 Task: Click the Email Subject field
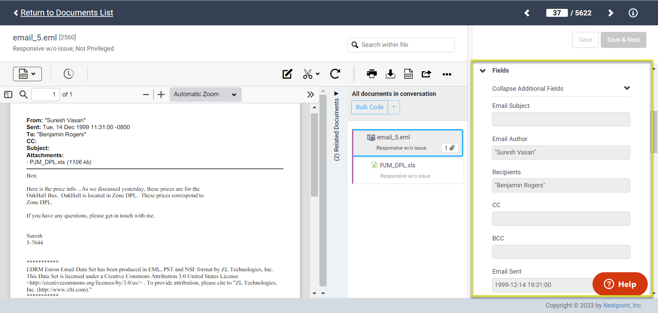point(561,120)
